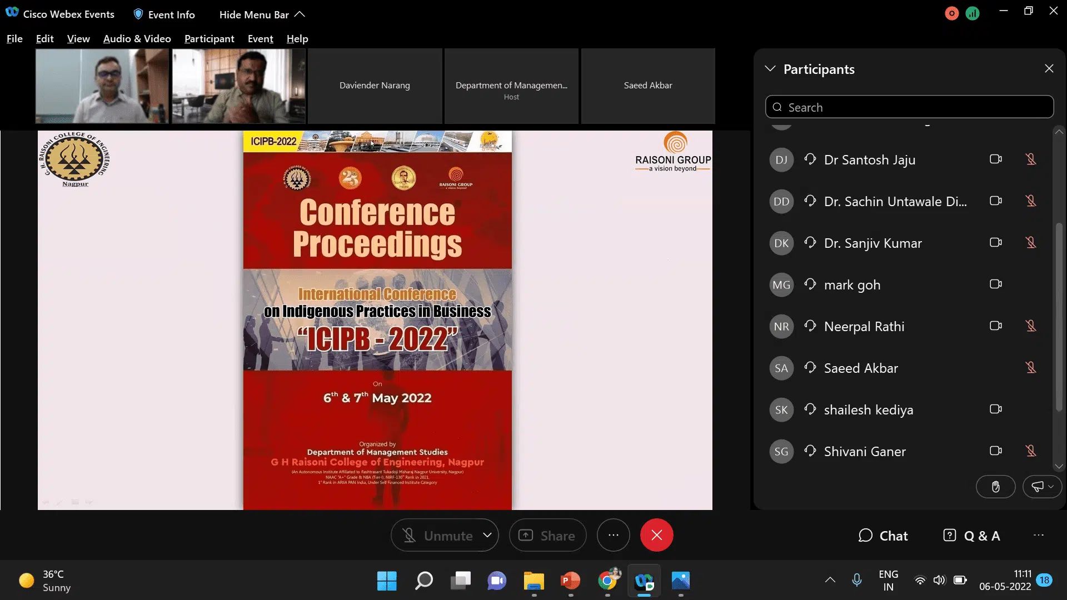The image size is (1067, 600).
Task: Click the red leave event button
Action: tap(656, 536)
